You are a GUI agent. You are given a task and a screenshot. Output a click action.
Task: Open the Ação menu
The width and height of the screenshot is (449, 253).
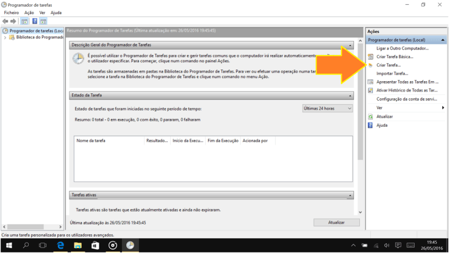pos(29,12)
